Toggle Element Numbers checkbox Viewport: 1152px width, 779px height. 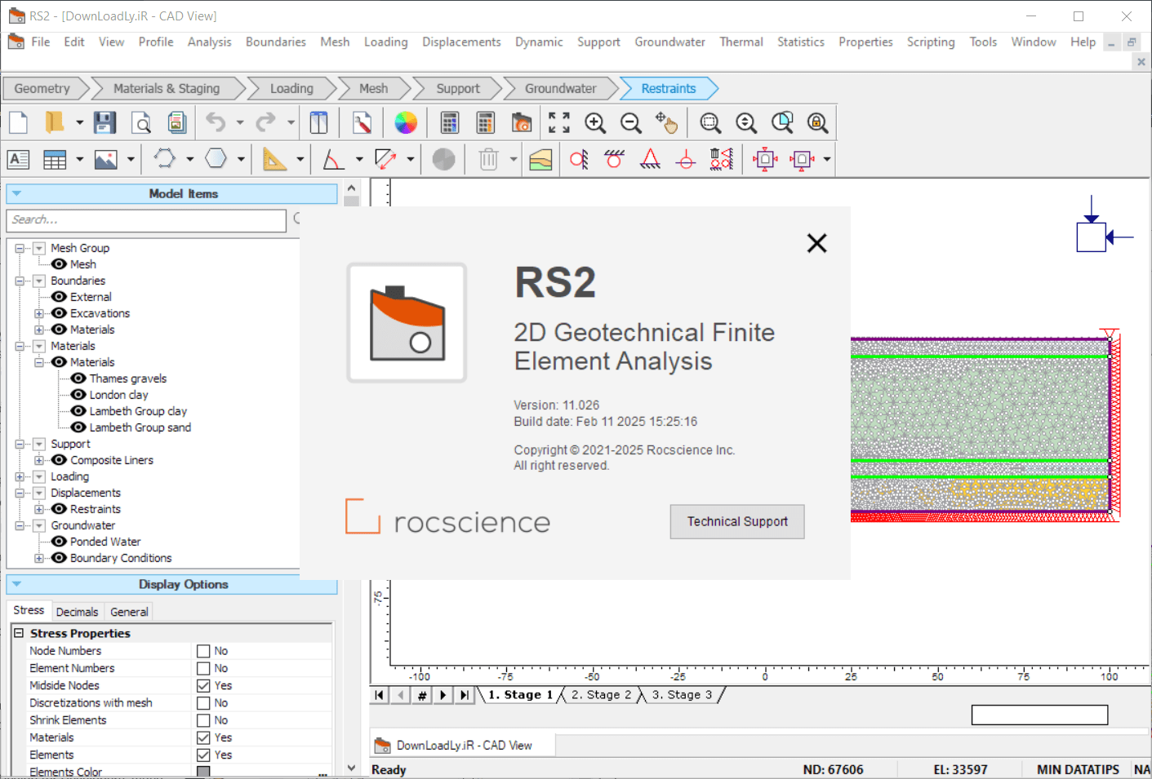(203, 668)
